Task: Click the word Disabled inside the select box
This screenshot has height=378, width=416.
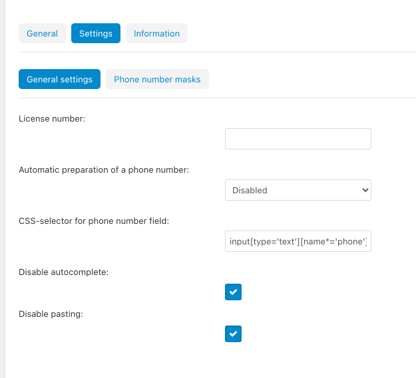Action: click(x=250, y=190)
